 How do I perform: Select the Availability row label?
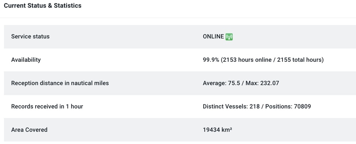click(x=26, y=60)
